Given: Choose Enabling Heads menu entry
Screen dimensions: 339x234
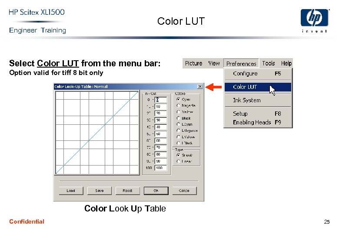Looking at the screenshot, I should point(258,122).
